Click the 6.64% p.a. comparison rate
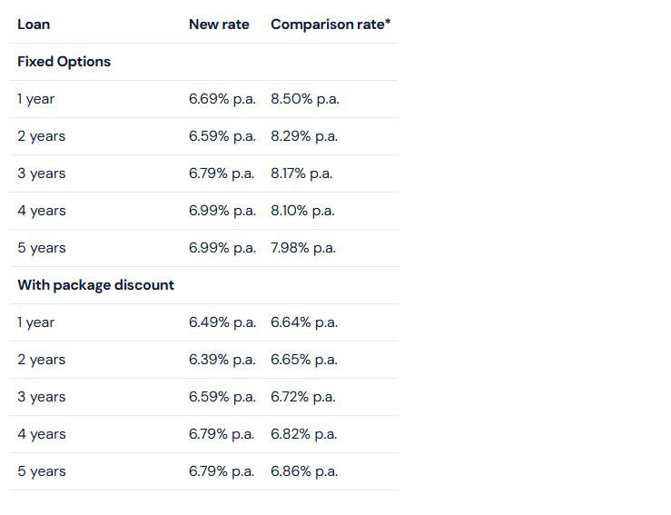Screen dimensions: 671x515 (x=304, y=322)
